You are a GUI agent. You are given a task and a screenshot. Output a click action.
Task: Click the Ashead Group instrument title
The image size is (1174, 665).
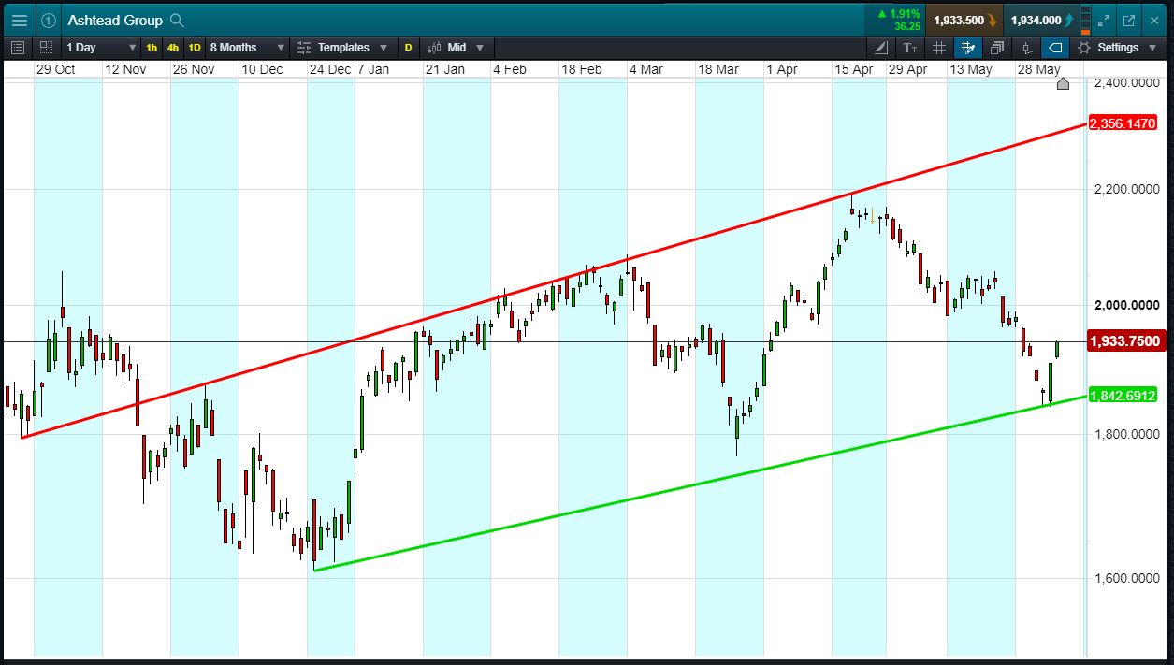coord(115,20)
